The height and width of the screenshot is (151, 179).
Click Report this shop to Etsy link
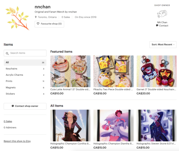coord(17,141)
